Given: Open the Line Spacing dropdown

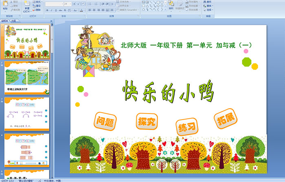Looking at the screenshot, I should [x=112, y=4].
